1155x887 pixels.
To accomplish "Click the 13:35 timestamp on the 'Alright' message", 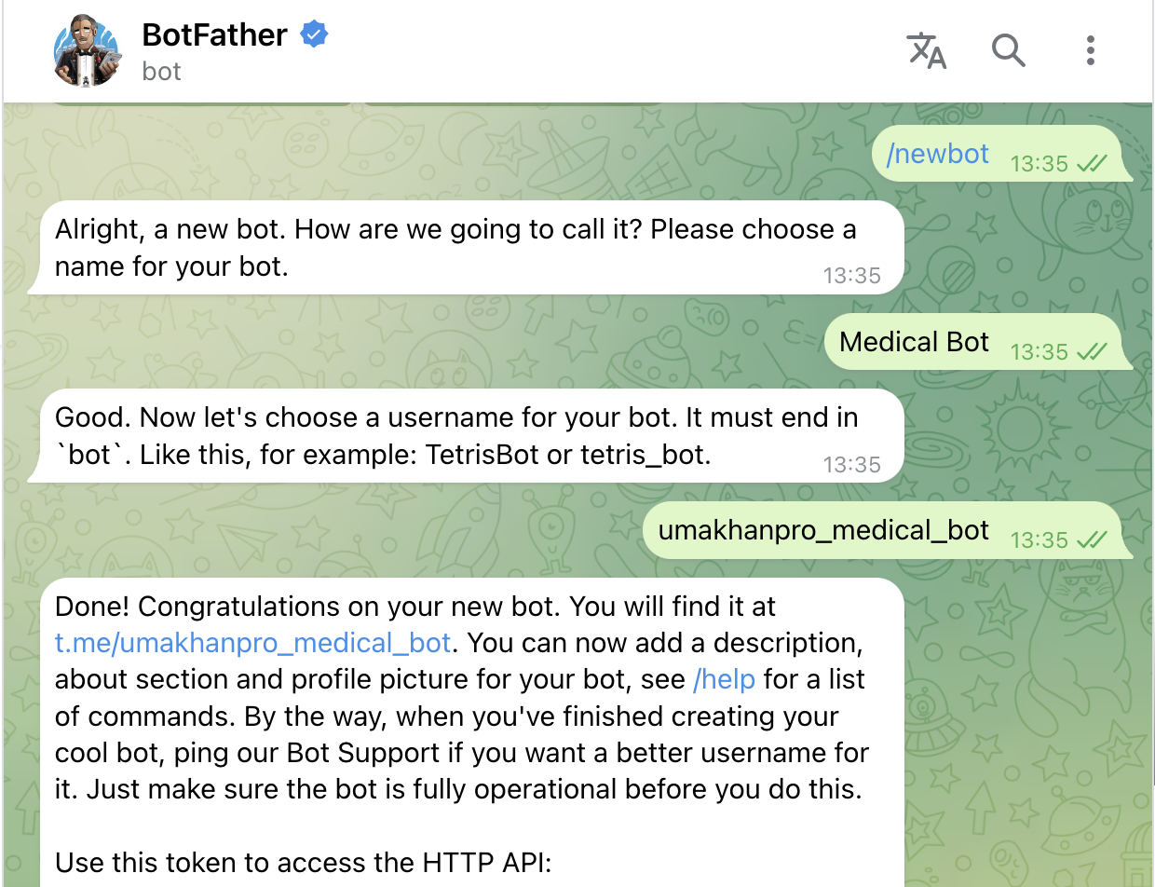I will 851,276.
